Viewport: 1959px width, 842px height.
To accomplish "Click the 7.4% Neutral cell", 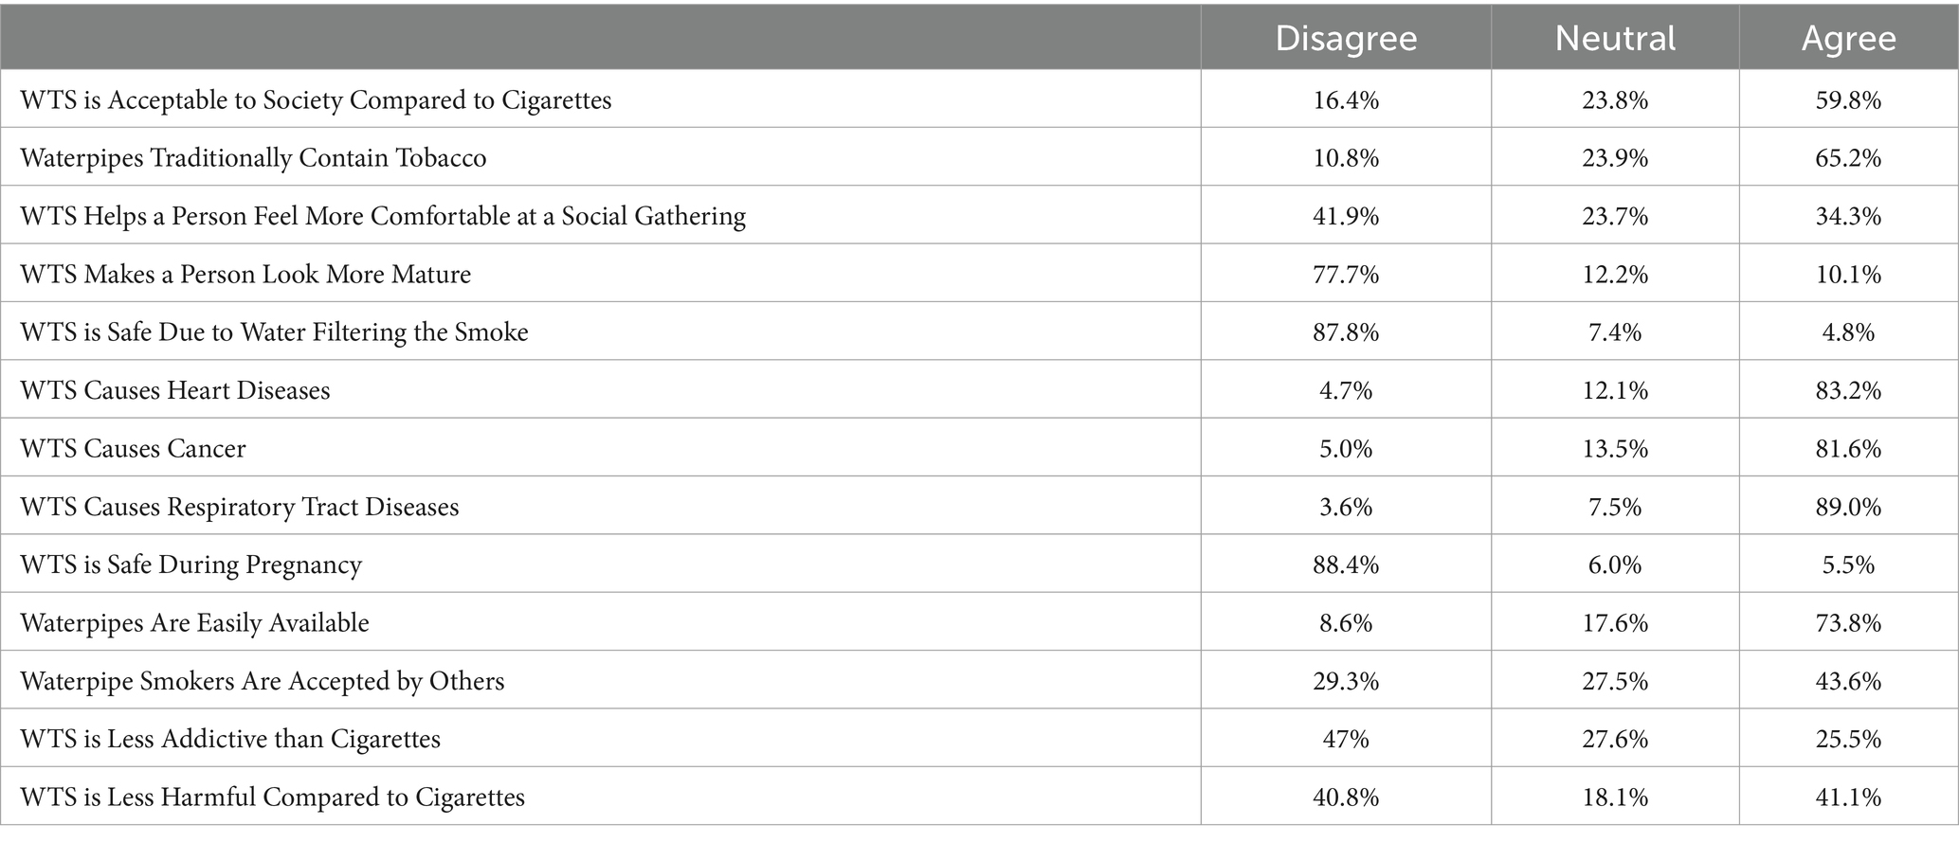I will pyautogui.click(x=1615, y=331).
